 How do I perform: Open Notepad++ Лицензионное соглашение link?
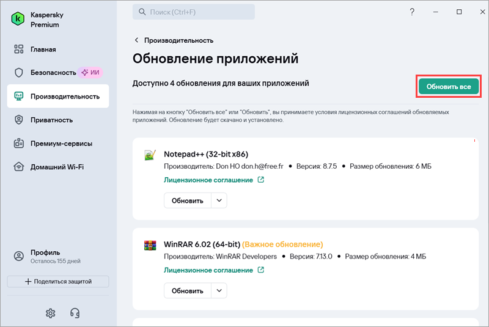click(208, 180)
